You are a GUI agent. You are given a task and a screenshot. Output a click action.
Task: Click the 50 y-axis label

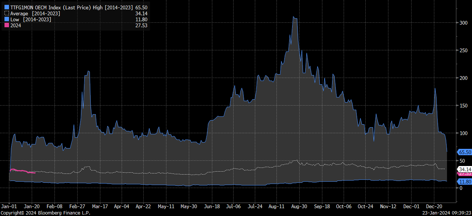tap(462, 161)
